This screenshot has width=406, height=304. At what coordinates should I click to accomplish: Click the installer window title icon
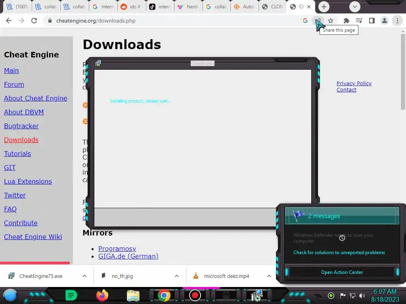click(x=98, y=63)
